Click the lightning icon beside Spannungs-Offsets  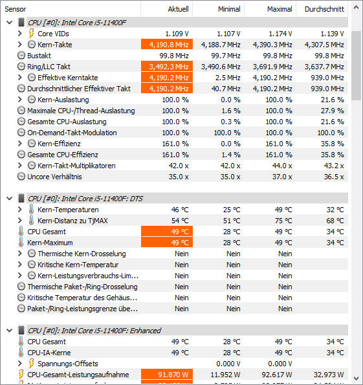tap(32, 364)
